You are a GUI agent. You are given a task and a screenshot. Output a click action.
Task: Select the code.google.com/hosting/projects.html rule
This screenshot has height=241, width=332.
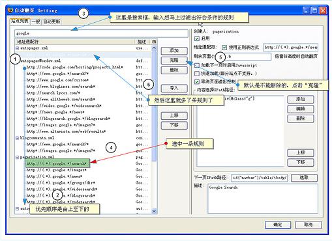74,67
